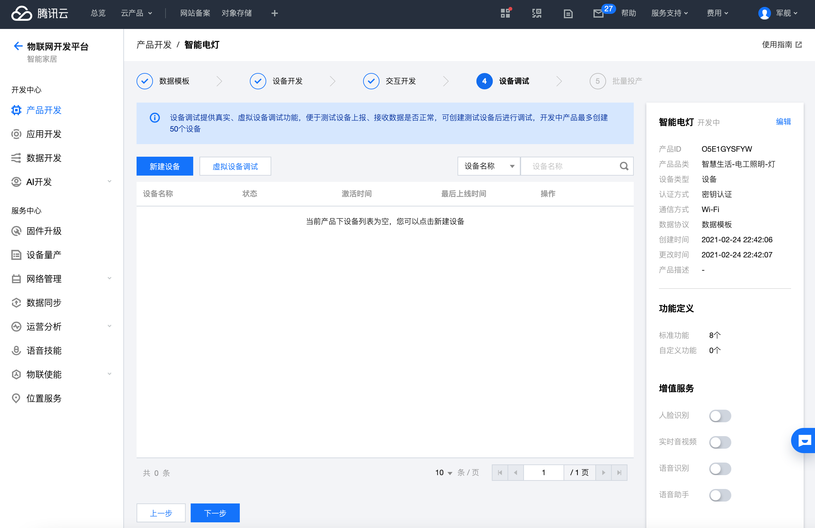Open the 10 条/页 page size dropdown

pos(443,473)
